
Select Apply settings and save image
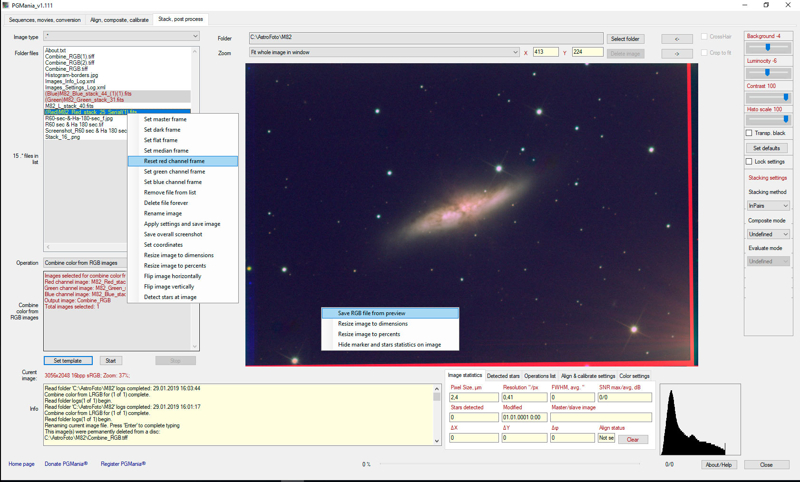(183, 224)
